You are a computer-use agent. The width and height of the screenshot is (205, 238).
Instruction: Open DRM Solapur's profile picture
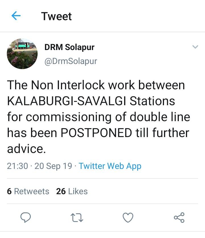coord(22,54)
